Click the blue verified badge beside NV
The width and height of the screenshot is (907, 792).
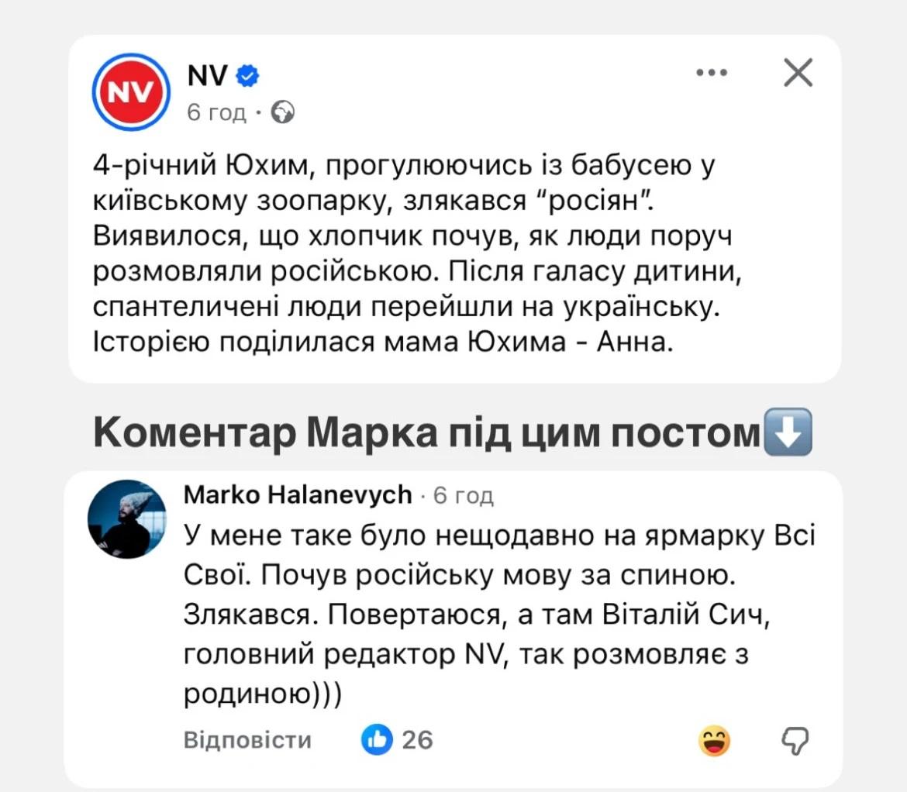point(248,76)
